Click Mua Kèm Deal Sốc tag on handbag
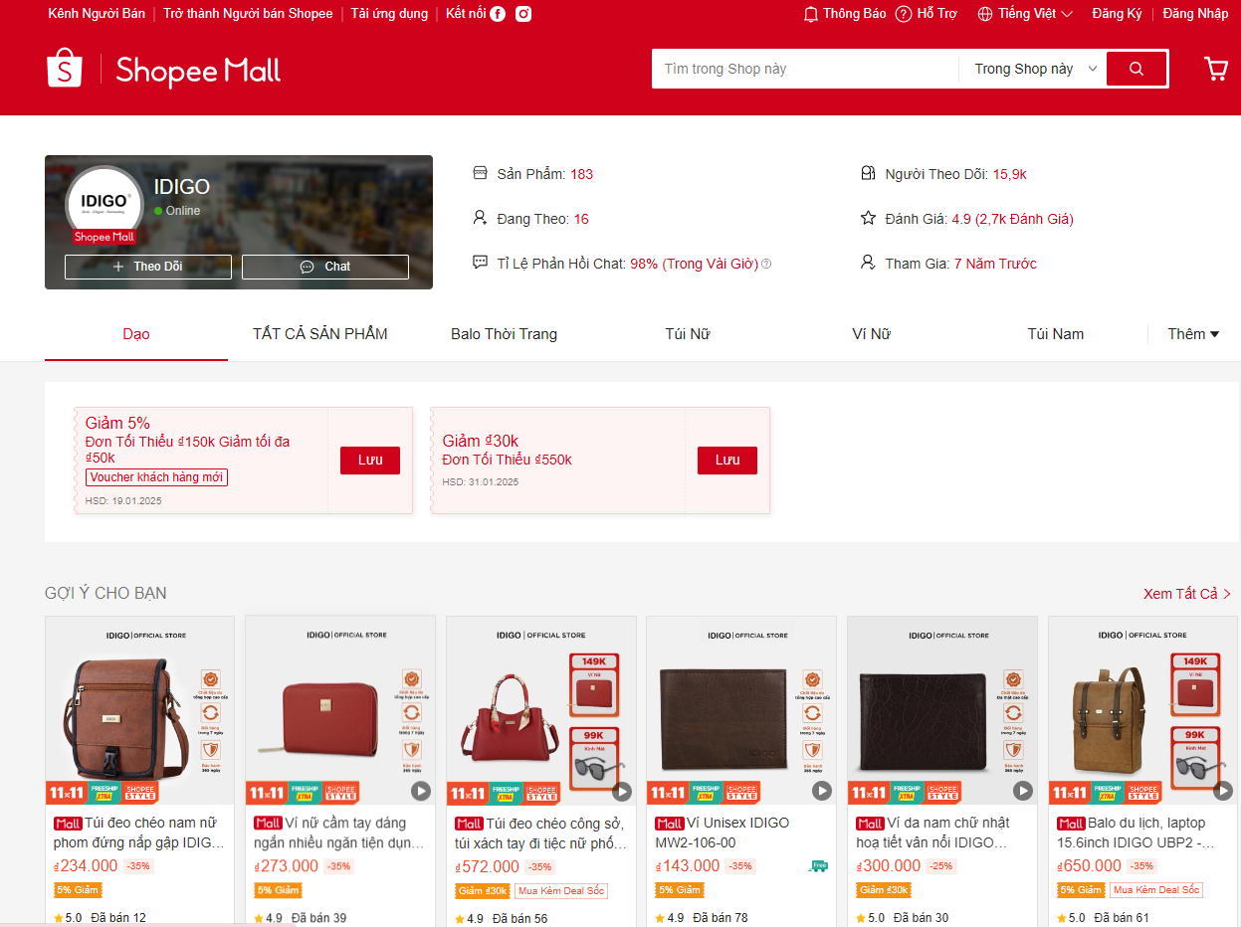Screen dimensions: 1241x927 [x=561, y=890]
